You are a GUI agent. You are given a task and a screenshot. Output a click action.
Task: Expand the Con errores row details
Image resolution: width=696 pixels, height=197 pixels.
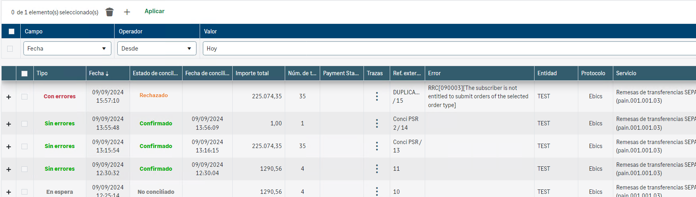tap(9, 97)
